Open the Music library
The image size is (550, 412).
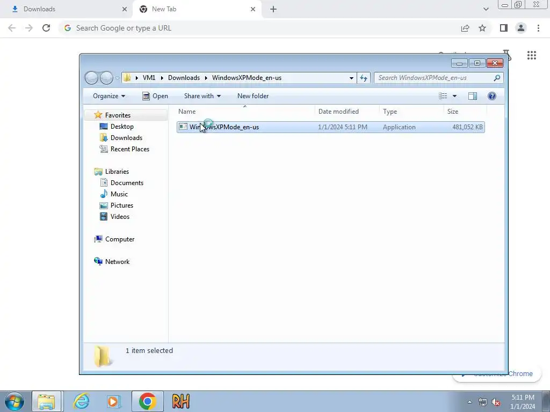pyautogui.click(x=119, y=194)
